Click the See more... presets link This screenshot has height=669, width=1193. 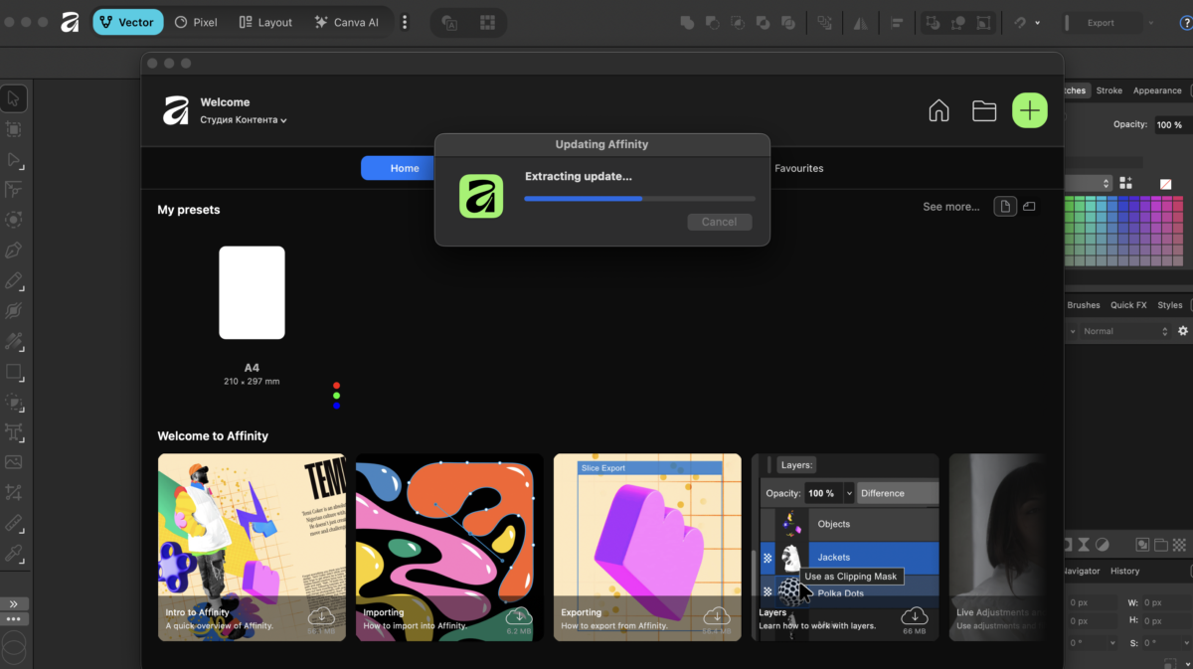coord(951,207)
